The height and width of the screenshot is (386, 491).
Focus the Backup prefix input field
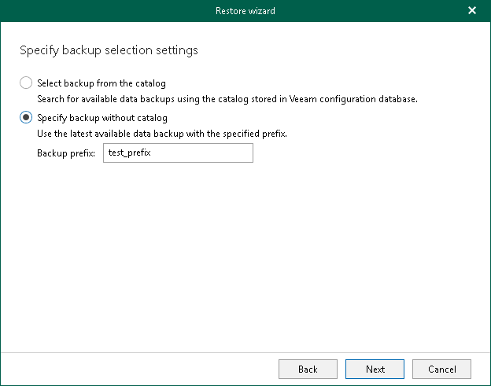(178, 153)
